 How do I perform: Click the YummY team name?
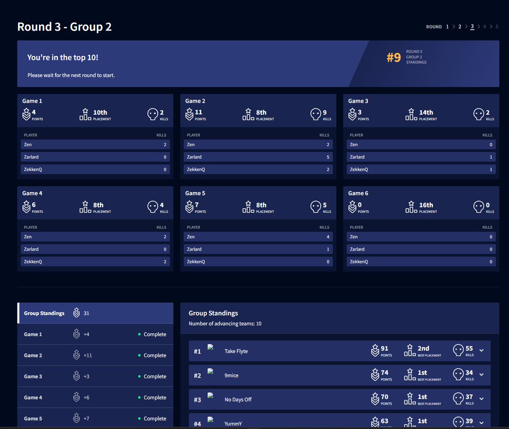pos(233,423)
